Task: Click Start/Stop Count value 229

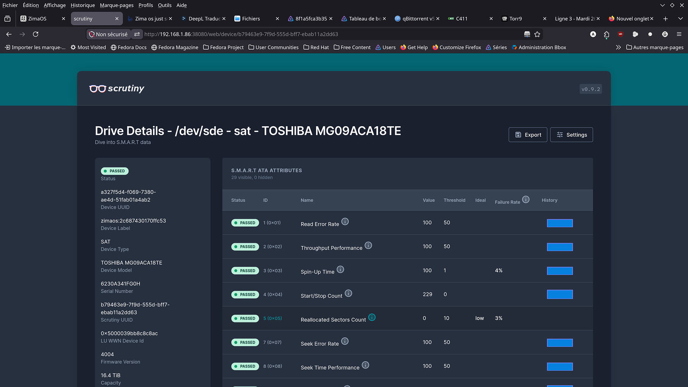Action: tap(427, 294)
